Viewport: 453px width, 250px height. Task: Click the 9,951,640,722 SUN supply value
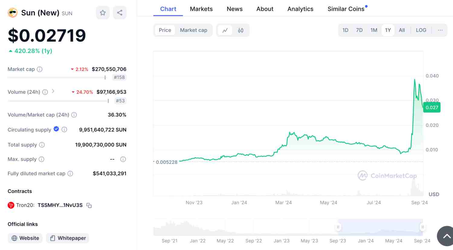[103, 130]
